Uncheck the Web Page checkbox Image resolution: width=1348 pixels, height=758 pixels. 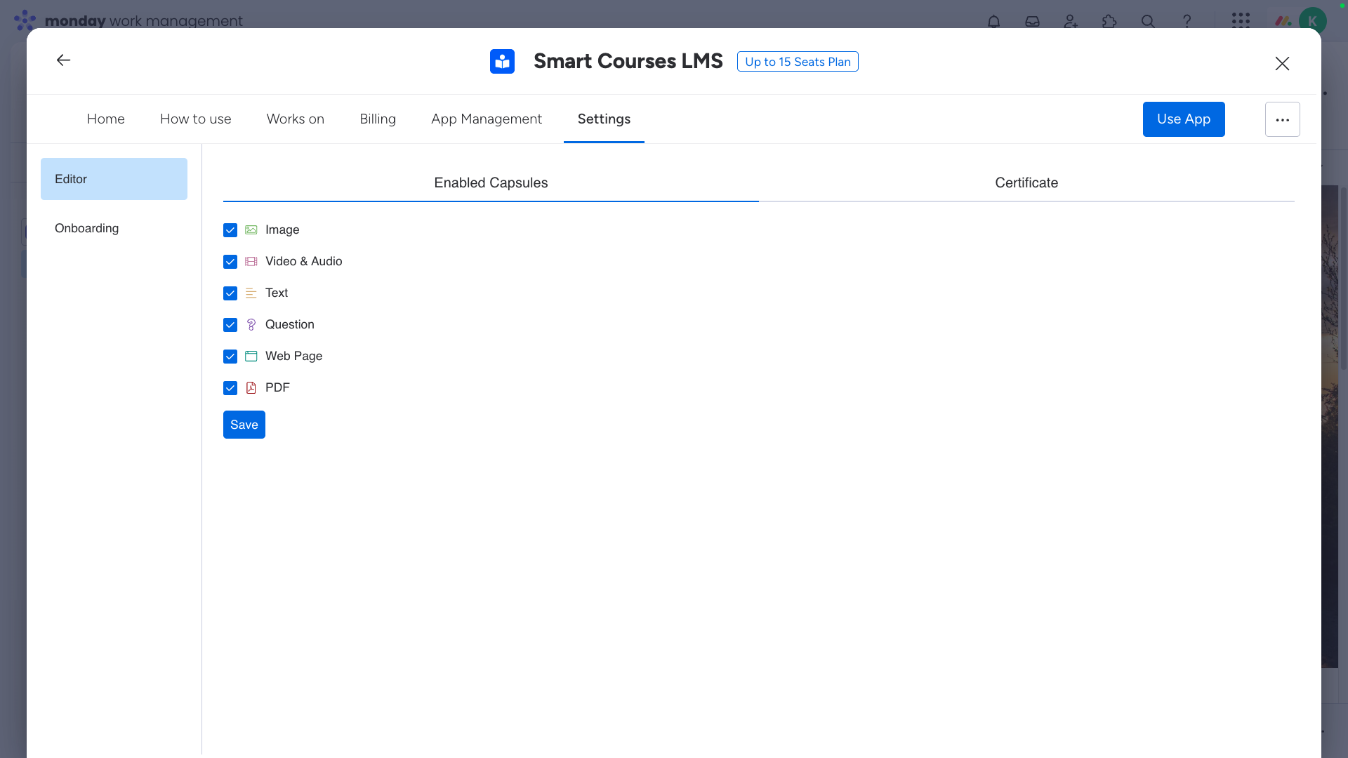click(230, 357)
